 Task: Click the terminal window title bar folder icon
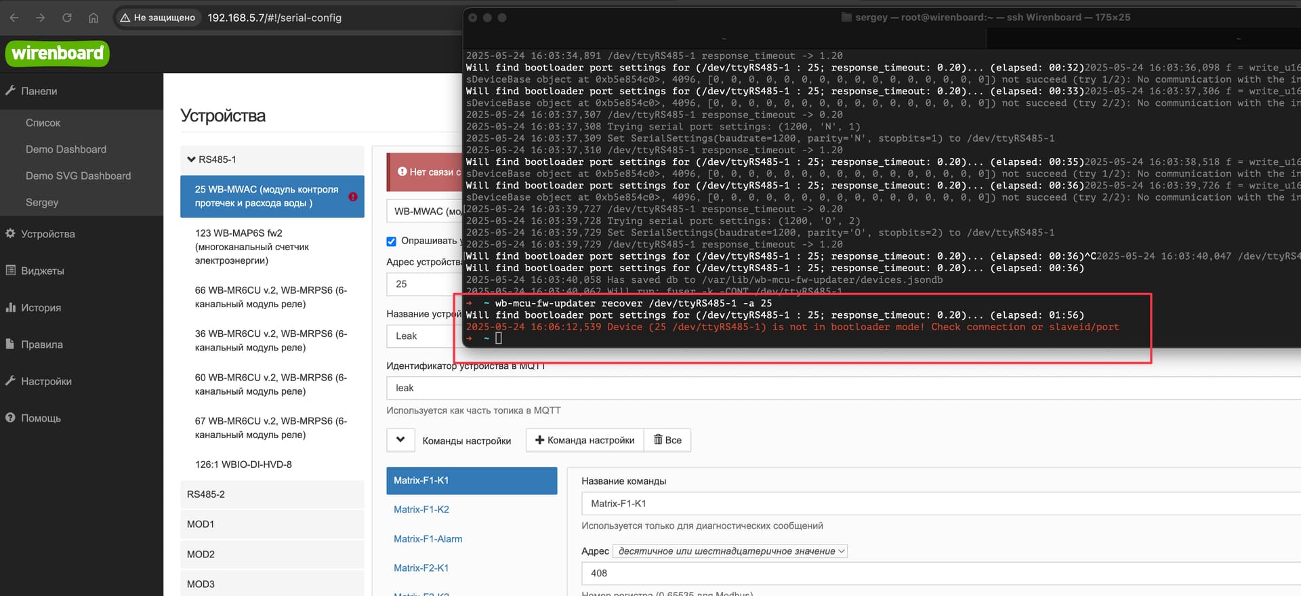point(846,17)
